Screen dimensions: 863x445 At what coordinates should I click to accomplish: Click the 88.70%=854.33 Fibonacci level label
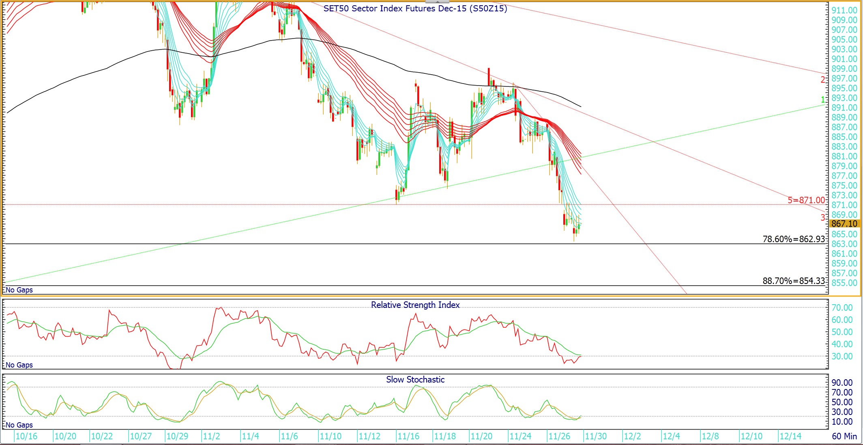click(794, 281)
